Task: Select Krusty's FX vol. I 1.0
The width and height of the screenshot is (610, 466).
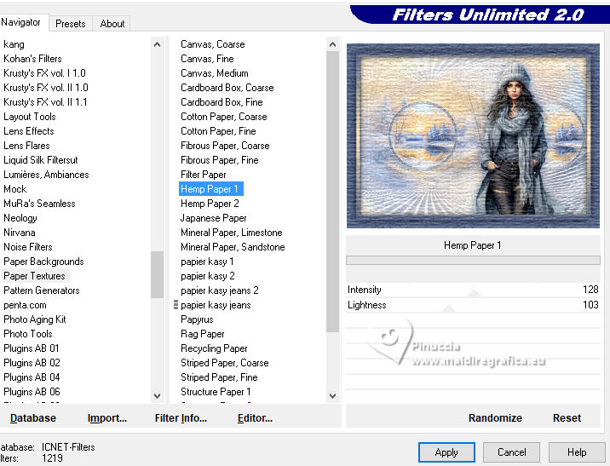Action: [44, 73]
